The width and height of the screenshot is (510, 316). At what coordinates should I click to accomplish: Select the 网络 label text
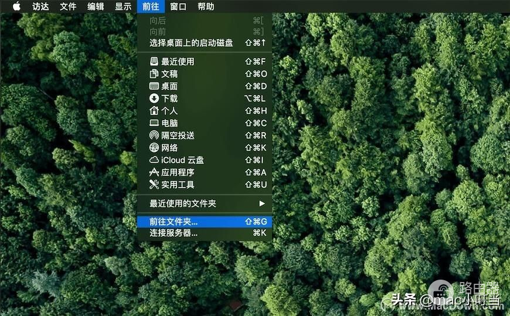(169, 148)
